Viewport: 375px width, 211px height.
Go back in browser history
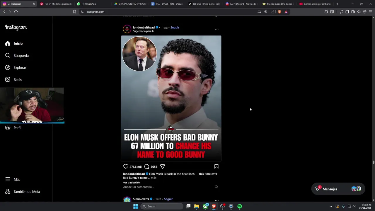pyautogui.click(x=4, y=12)
